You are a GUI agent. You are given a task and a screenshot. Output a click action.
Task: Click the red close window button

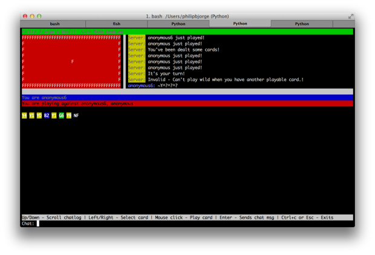[x=25, y=16]
